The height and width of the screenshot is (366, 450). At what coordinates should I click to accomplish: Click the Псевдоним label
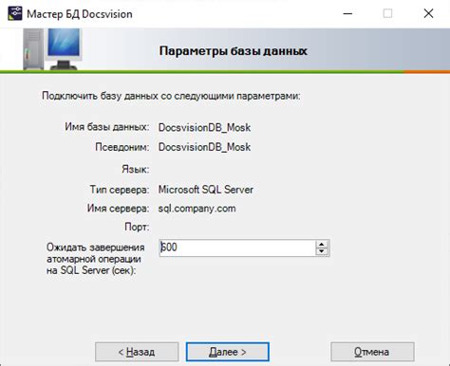coord(122,147)
